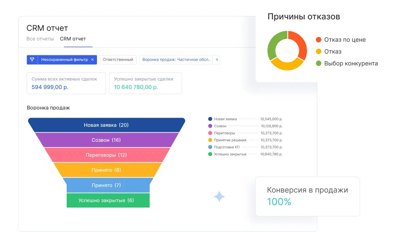The width and height of the screenshot is (408, 232).
Task: Open the Несохраненный фильтр label
Action: [65, 60]
